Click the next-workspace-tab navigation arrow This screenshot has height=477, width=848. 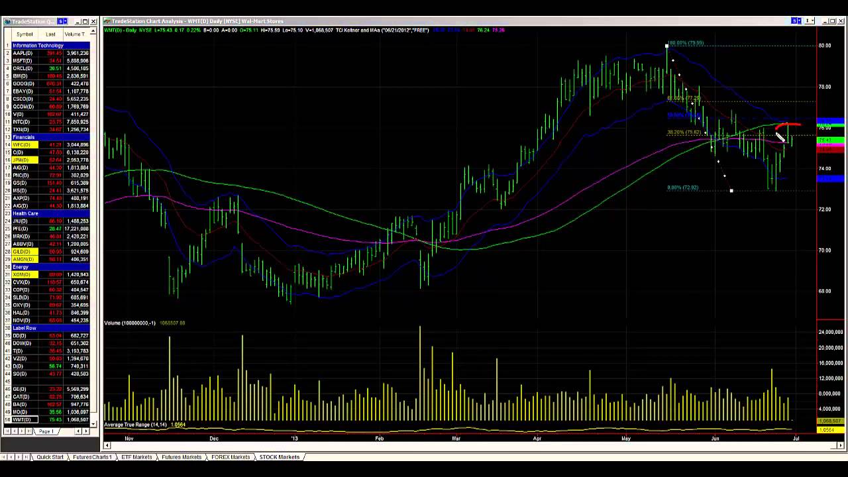point(19,457)
